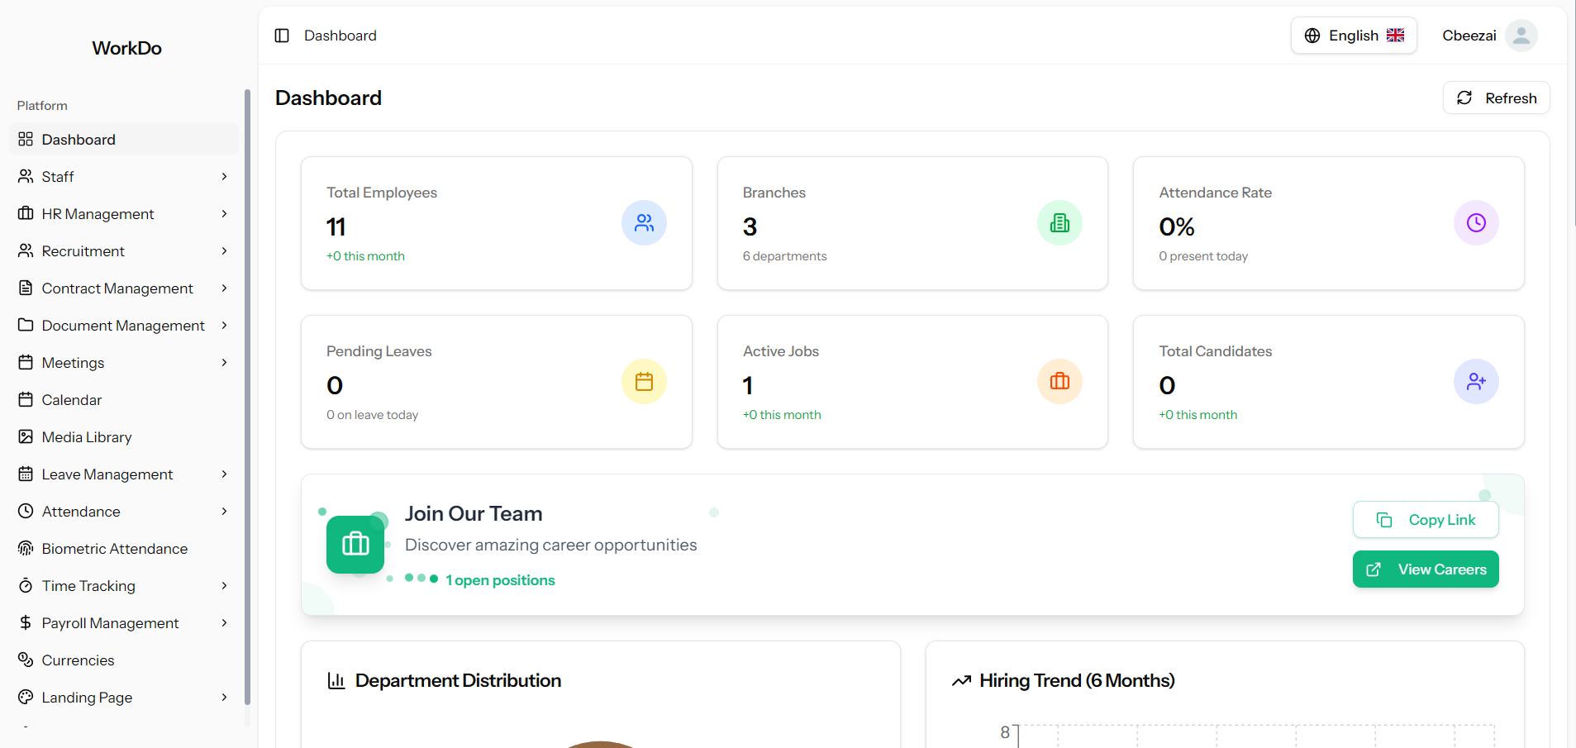Screen dimensions: 1576x748
Task: Click the '0 on leave today' text
Action: (372, 415)
